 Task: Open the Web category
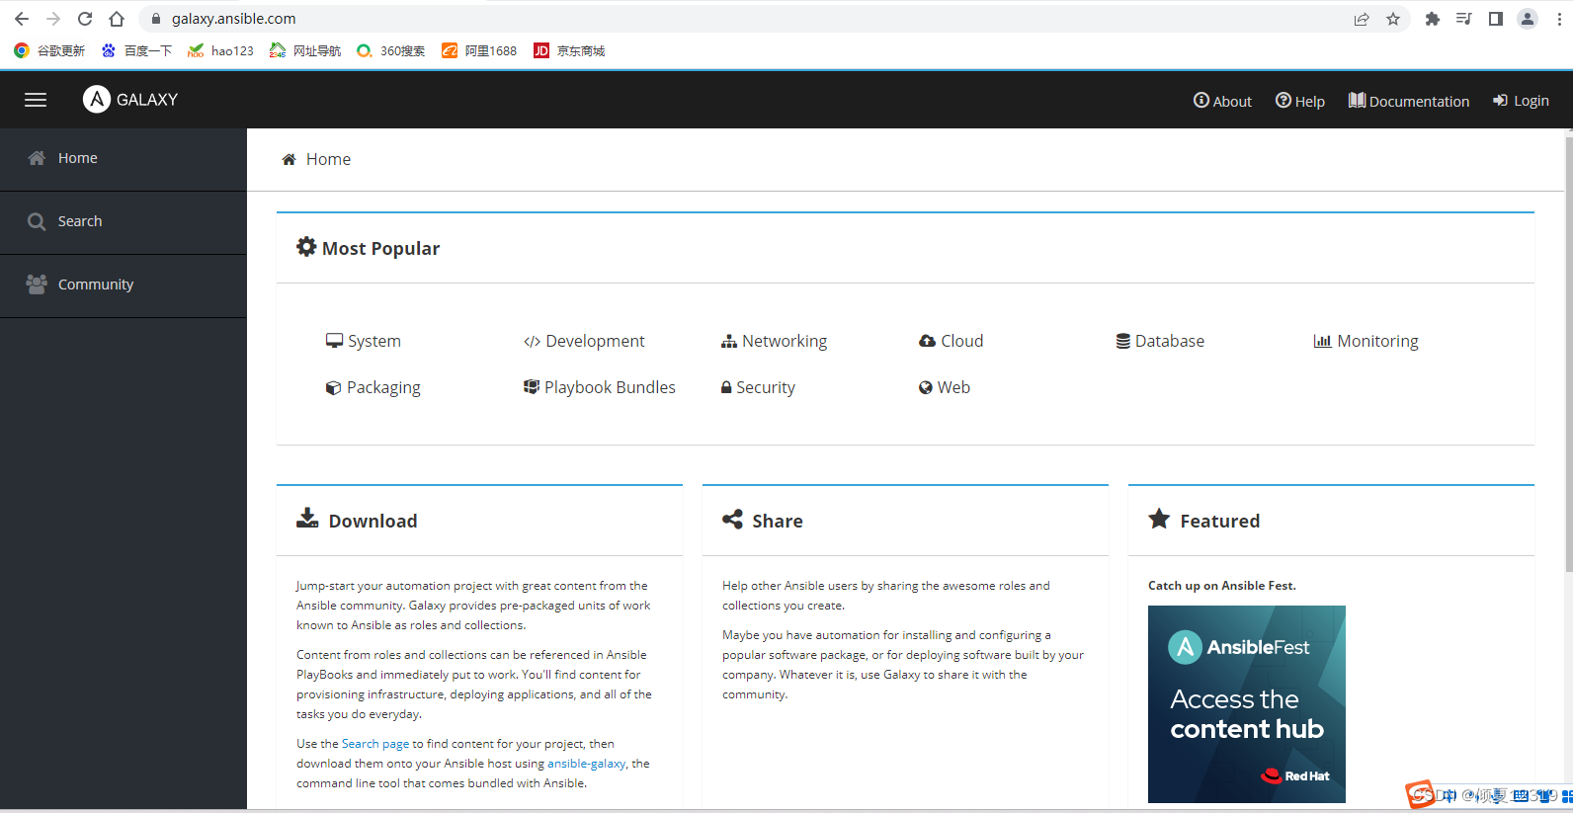click(945, 387)
